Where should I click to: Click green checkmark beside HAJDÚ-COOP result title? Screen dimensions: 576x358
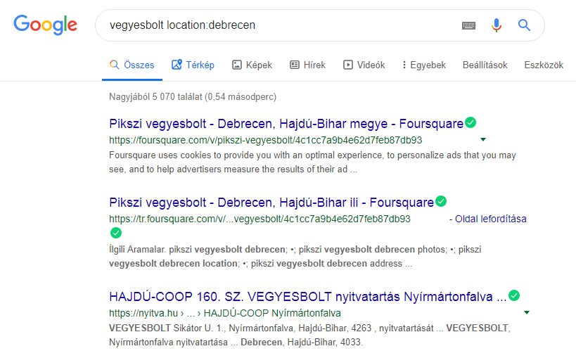[x=514, y=295]
